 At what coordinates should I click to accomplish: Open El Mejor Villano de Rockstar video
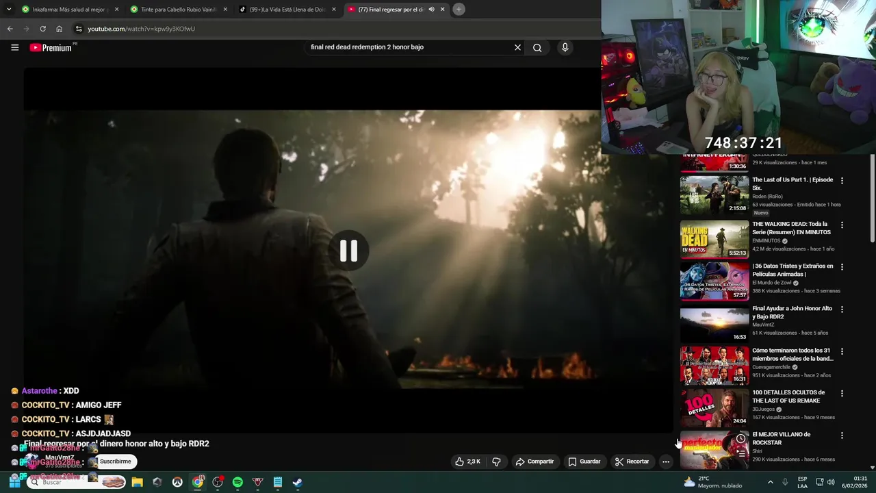[714, 450]
